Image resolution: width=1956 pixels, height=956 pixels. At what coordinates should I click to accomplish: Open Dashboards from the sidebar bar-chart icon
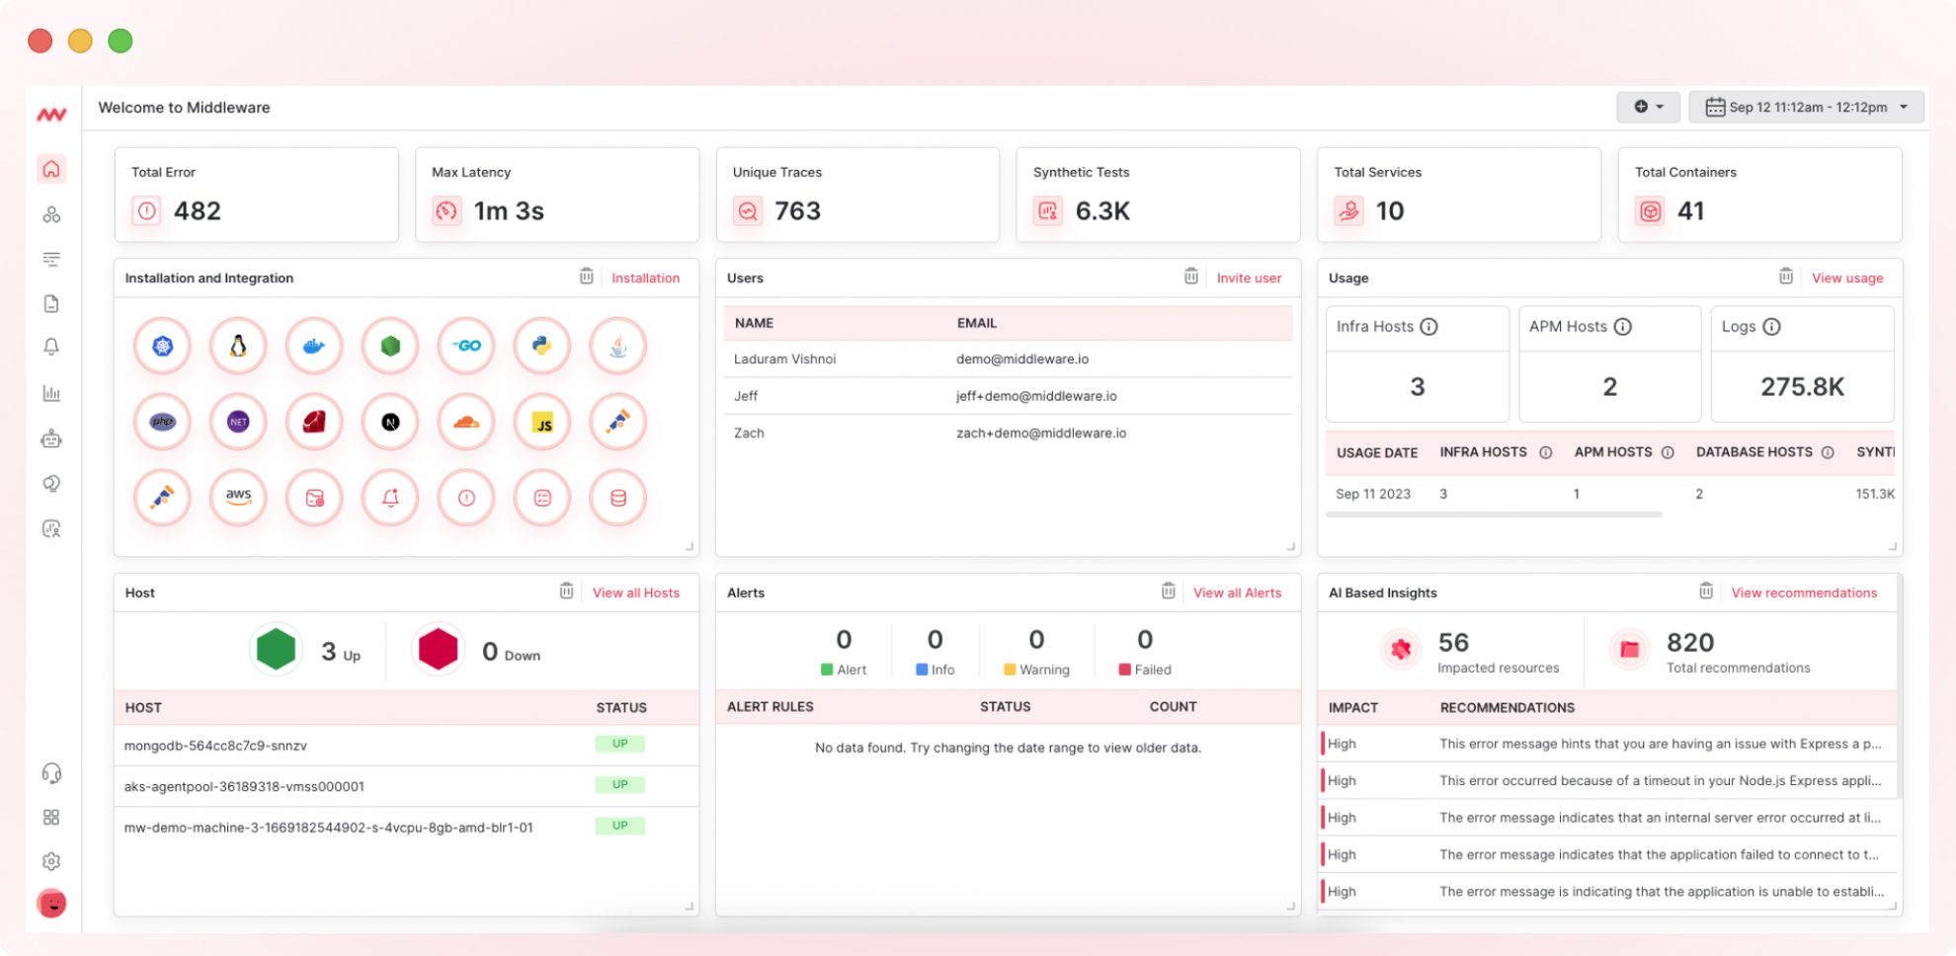coord(51,393)
